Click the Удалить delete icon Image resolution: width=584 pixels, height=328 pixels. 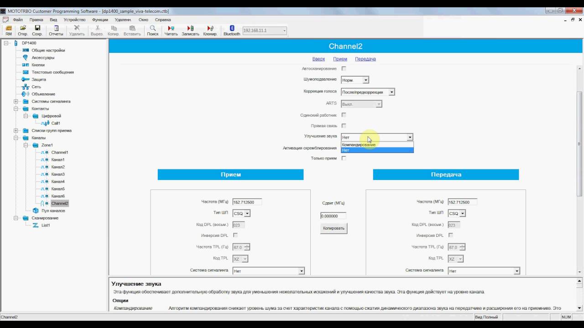tap(77, 31)
